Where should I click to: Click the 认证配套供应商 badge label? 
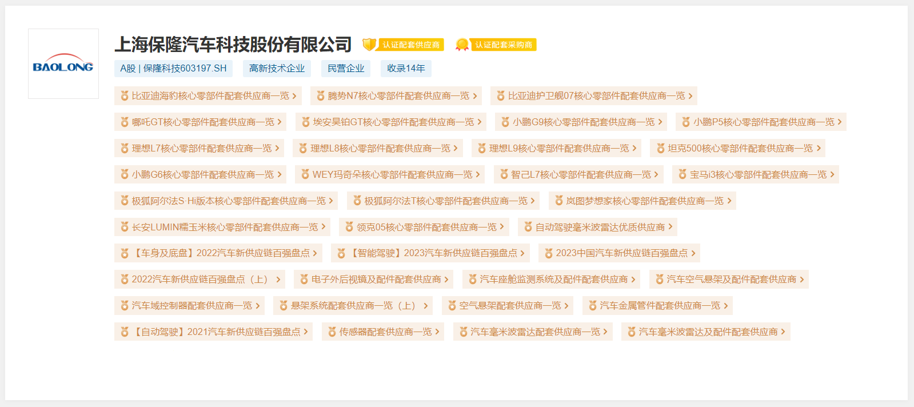(x=411, y=45)
